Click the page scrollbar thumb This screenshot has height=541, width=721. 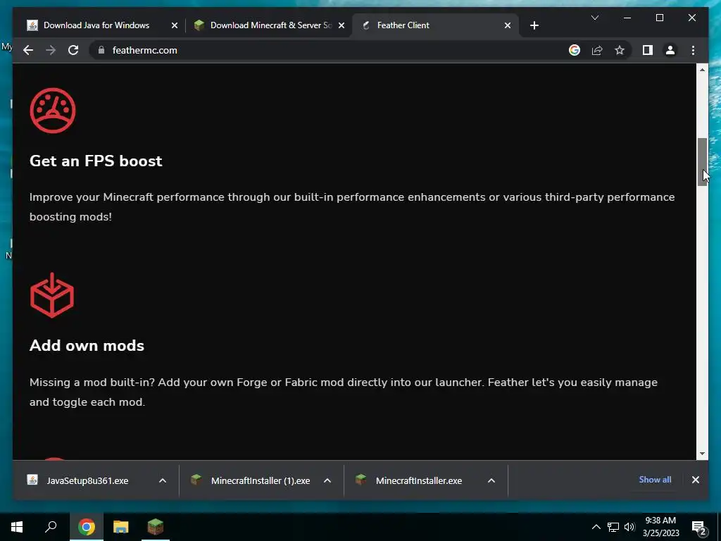coord(702,161)
